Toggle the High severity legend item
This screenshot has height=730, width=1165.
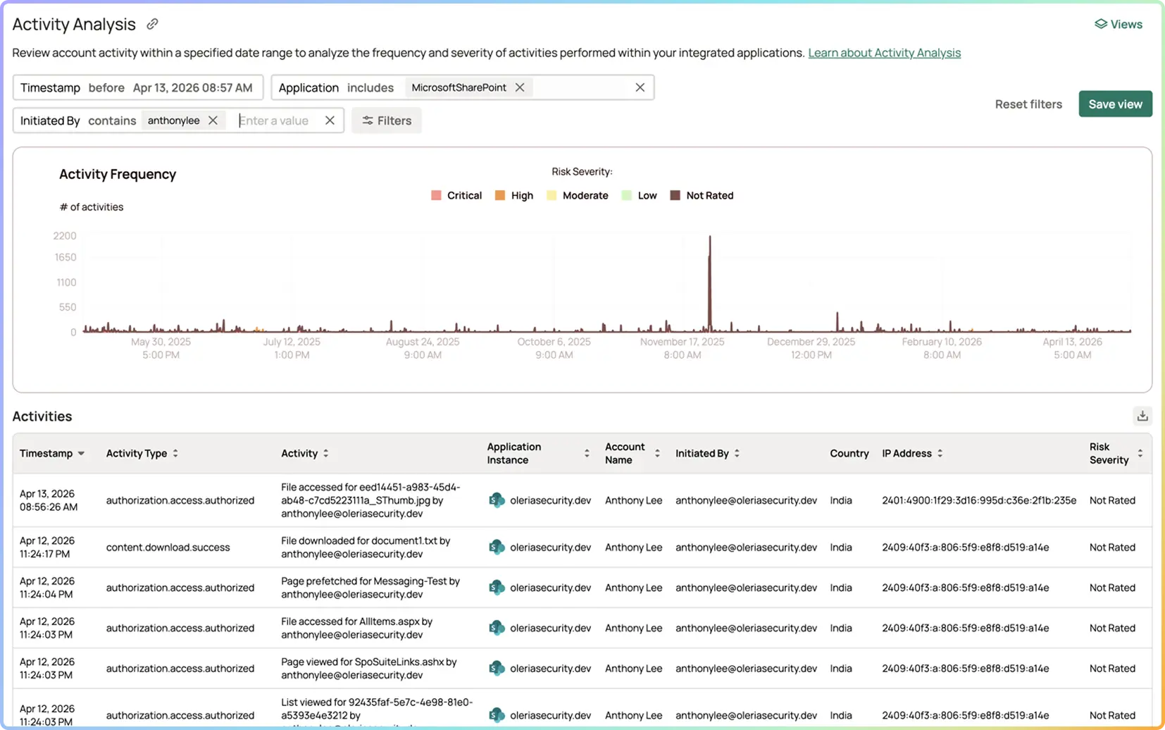(x=514, y=195)
